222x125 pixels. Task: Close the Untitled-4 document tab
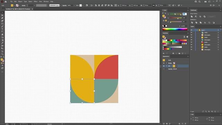[32, 9]
